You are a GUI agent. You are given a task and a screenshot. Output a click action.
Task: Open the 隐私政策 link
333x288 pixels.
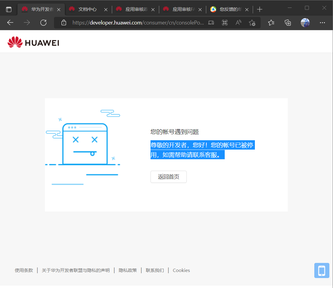128,270
